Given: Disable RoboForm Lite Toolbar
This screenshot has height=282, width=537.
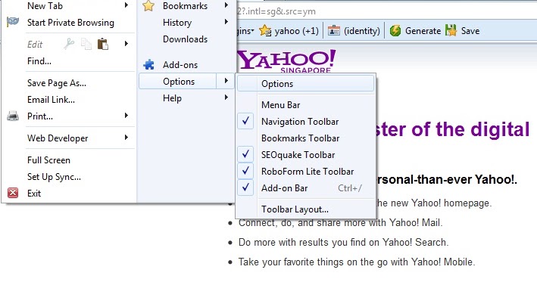Looking at the screenshot, I should 306,172.
